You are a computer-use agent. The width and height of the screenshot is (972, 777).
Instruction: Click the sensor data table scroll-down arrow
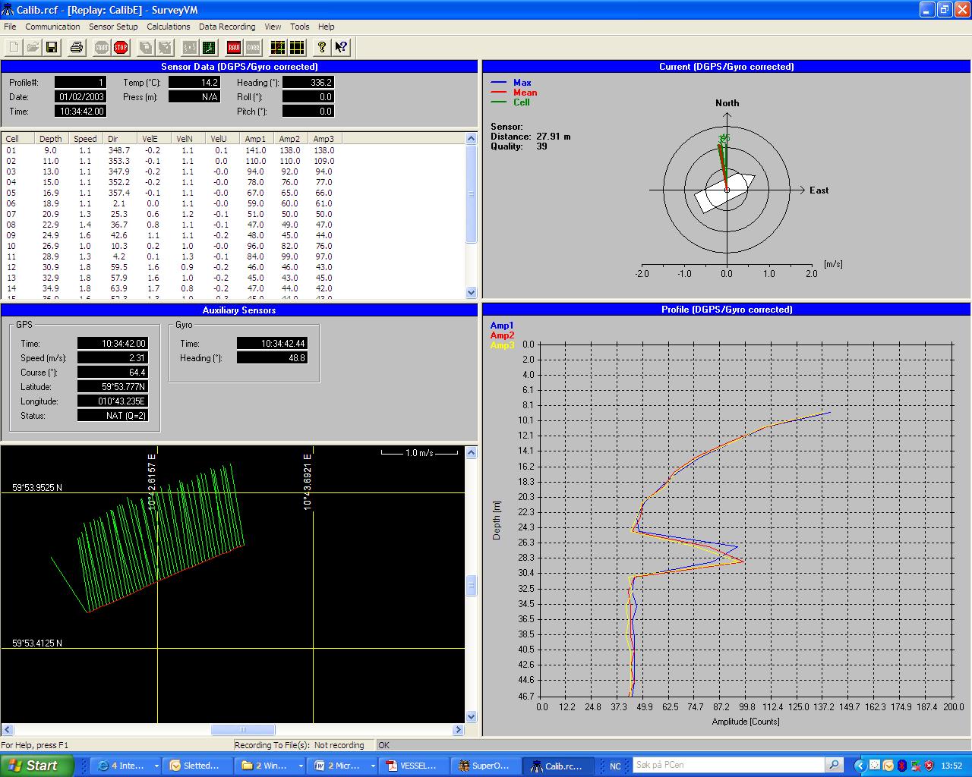pos(471,292)
